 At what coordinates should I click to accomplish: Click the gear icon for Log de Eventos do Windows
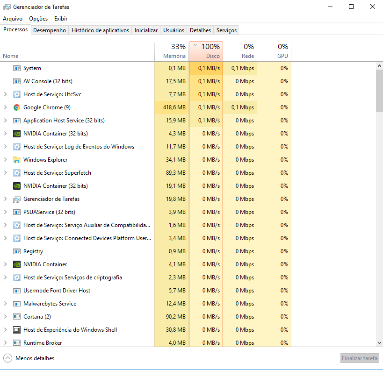(17, 147)
